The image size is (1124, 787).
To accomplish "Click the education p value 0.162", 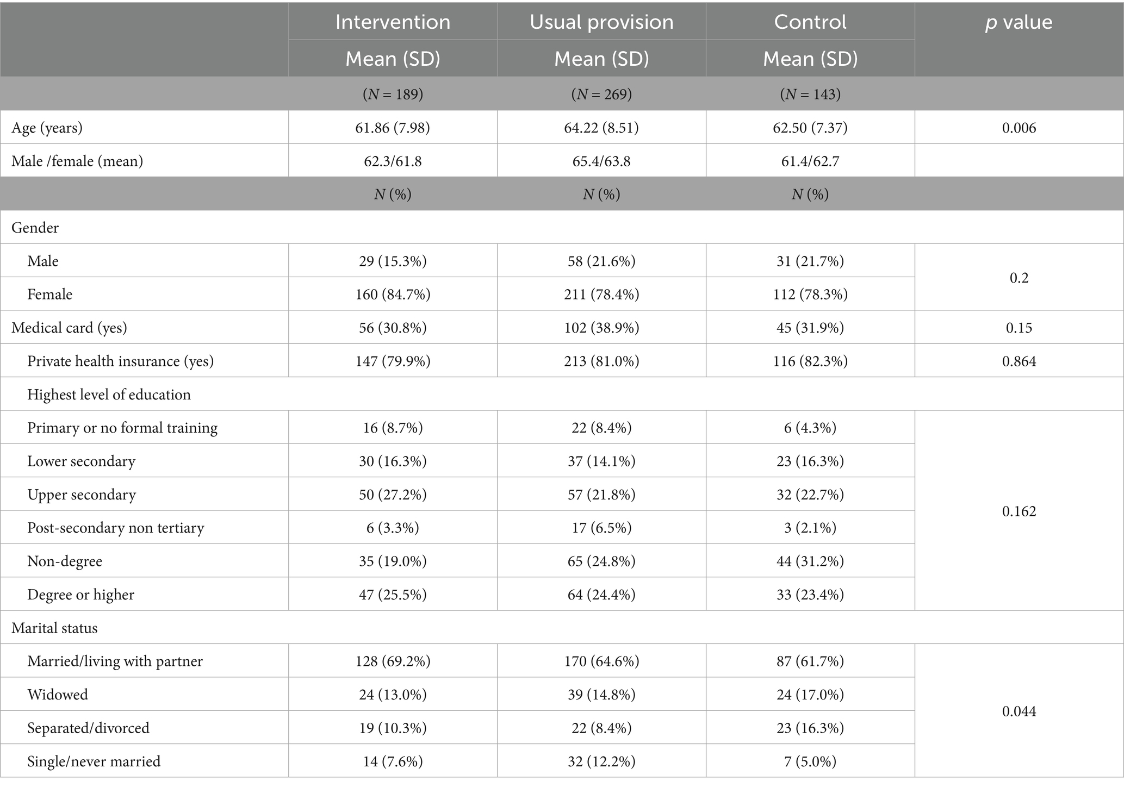I will coord(1019,511).
